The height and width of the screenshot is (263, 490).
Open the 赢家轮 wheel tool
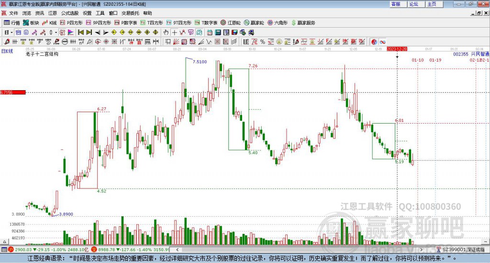pos(254,23)
